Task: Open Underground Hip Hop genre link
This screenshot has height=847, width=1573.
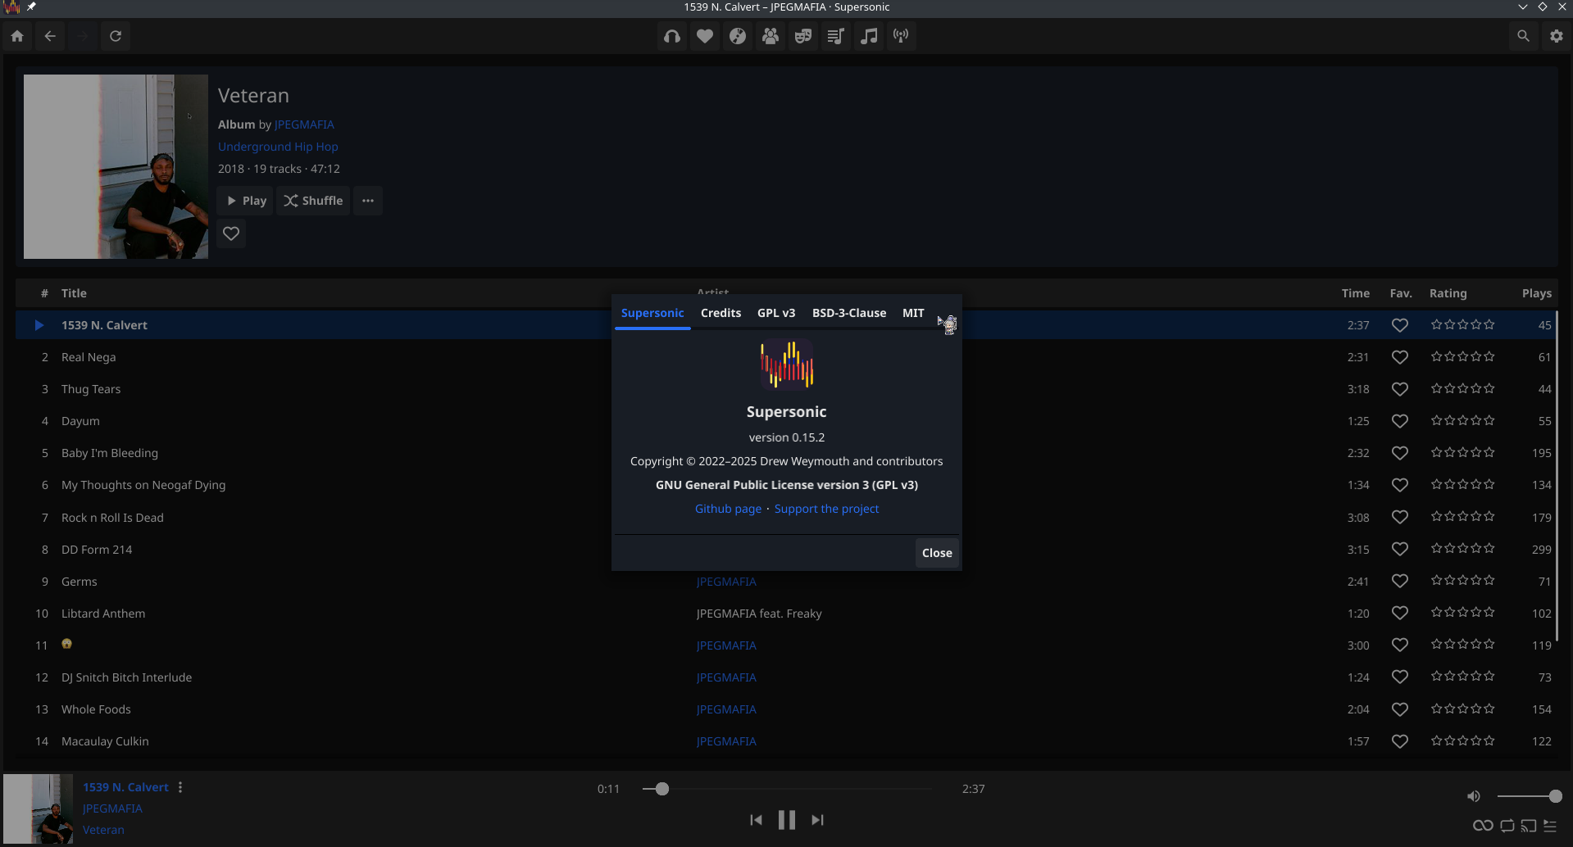Action: [278, 147]
